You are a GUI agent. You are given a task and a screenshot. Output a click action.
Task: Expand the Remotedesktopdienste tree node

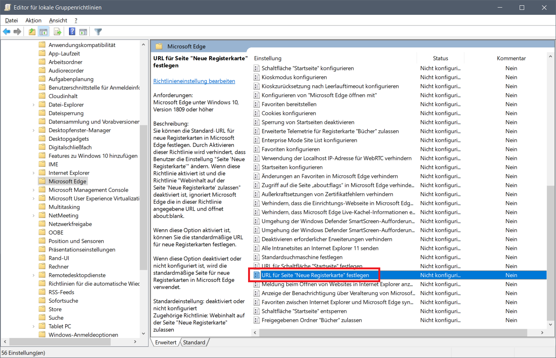33,275
